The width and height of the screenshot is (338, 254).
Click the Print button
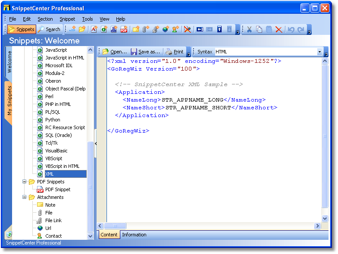(175, 52)
